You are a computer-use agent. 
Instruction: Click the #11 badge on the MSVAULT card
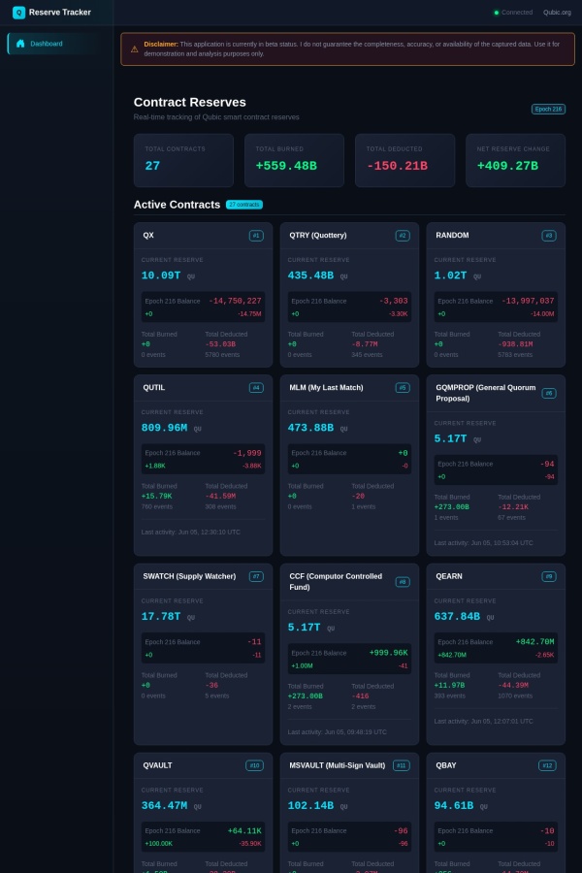point(401,765)
